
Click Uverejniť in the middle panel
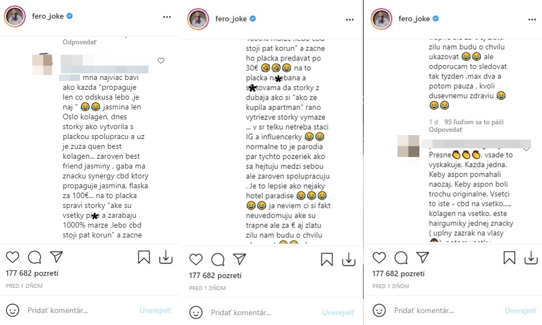(338, 312)
